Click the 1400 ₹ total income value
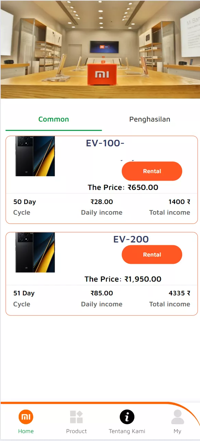Viewport: 200px width, 441px height. (x=179, y=202)
